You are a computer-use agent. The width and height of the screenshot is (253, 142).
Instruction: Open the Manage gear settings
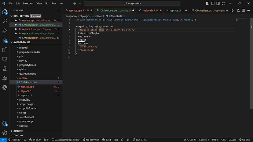pos(5,133)
